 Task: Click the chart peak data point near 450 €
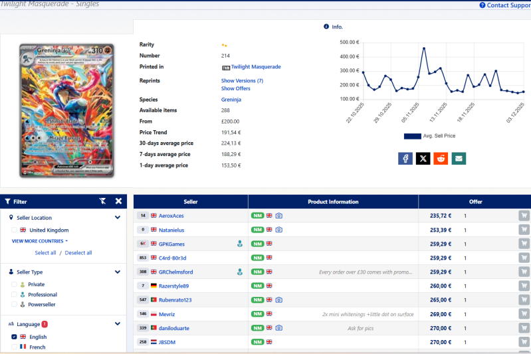[x=423, y=48]
